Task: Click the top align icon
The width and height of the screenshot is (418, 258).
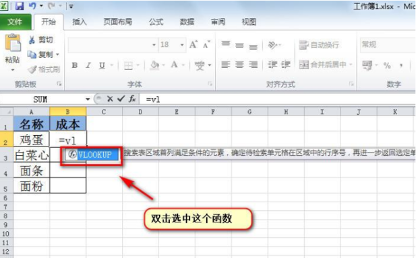Action: click(226, 44)
